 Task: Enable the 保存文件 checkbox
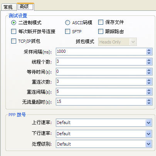coord(101,22)
